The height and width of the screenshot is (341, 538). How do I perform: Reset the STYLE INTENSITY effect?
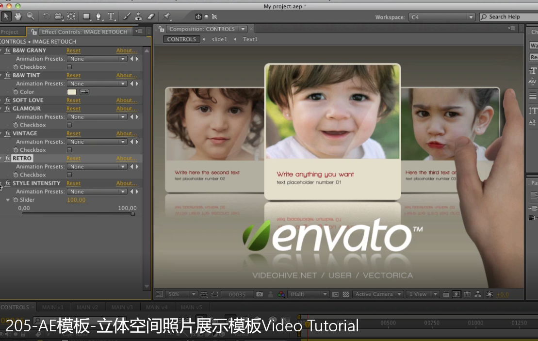(73, 183)
